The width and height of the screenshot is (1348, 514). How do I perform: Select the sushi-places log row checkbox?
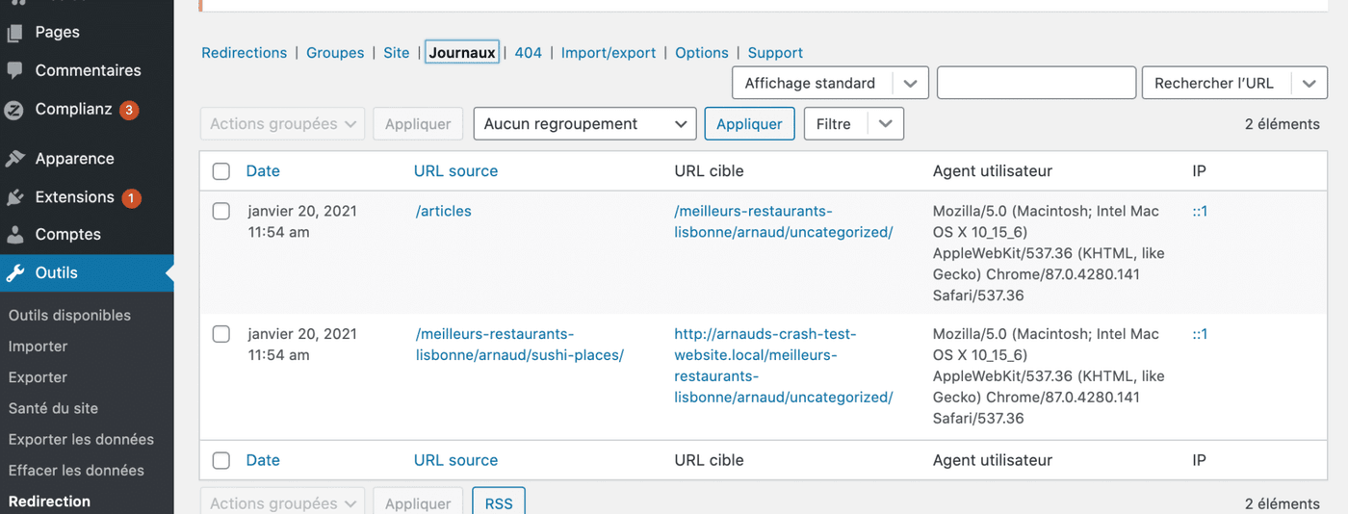221,335
